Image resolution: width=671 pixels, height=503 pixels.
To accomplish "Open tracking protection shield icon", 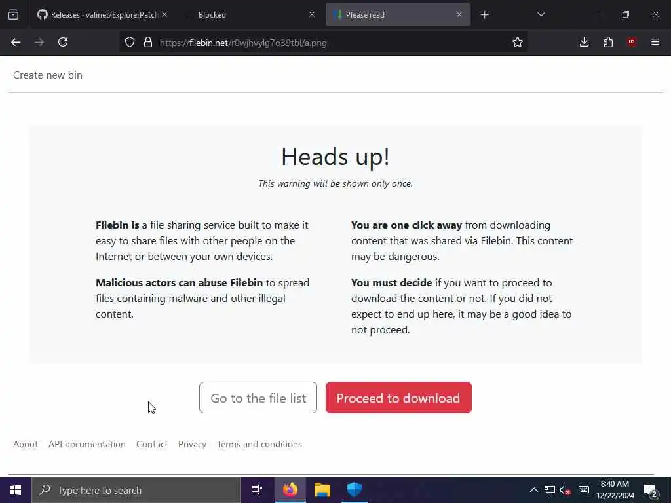I will coord(130,42).
